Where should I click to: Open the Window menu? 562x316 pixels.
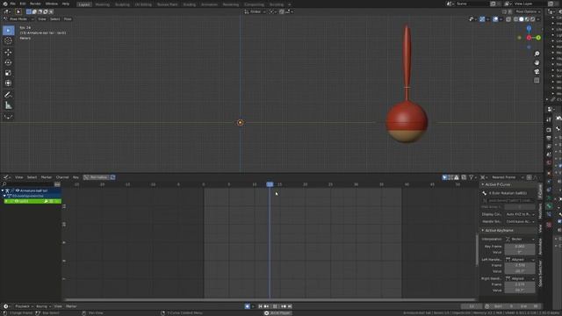[x=52, y=4]
